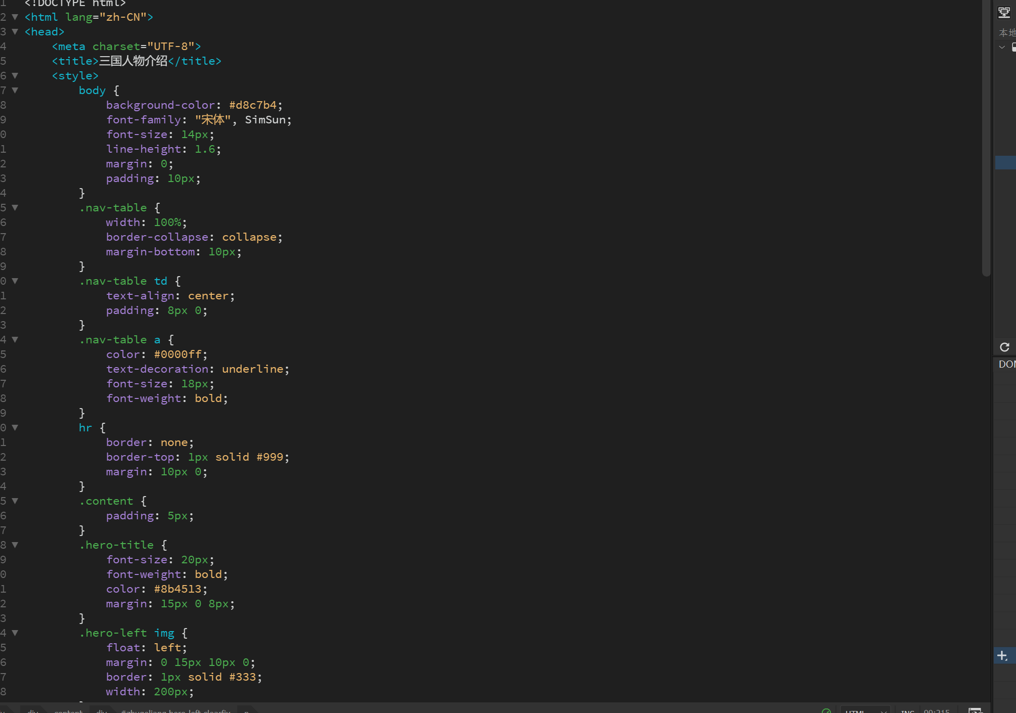Screen dimensions: 1016x713
Task: Click the editor's vertical scrollbar thumb
Action: click(986, 137)
